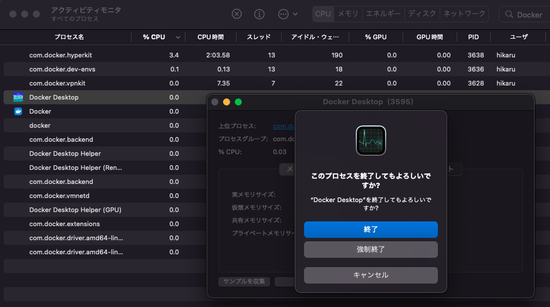Open the parent process com.do… link

284,126
